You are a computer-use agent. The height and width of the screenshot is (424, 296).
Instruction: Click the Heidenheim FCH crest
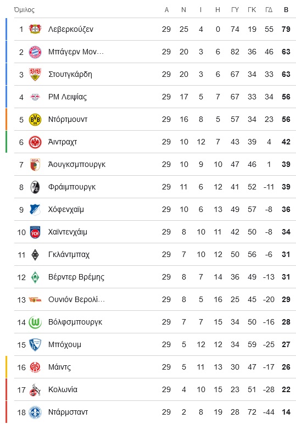click(x=35, y=232)
